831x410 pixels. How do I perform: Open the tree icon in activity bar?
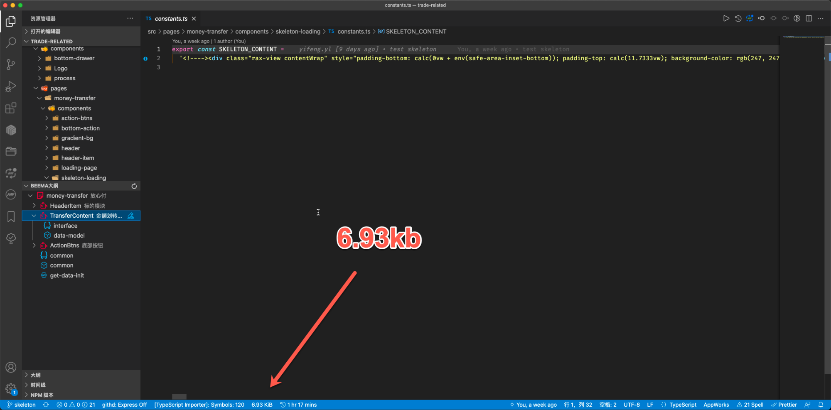pos(11,238)
